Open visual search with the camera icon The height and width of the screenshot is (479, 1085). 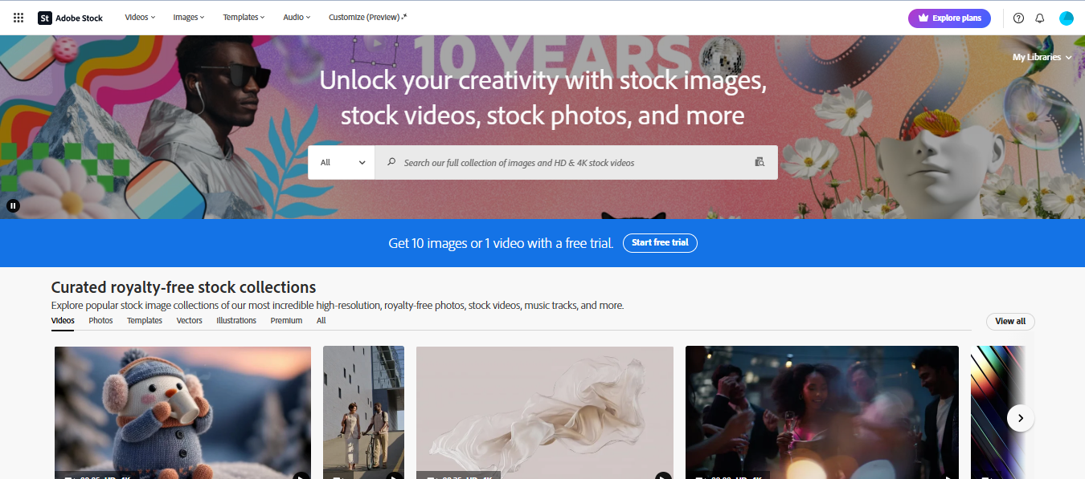click(x=759, y=162)
